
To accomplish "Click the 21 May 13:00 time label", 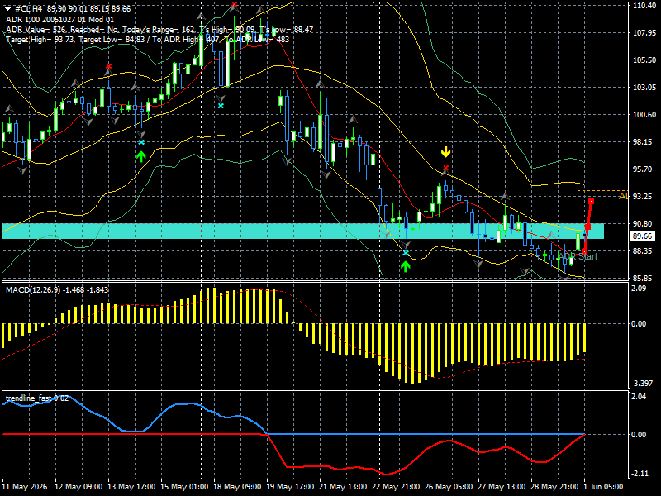I will tap(343, 486).
